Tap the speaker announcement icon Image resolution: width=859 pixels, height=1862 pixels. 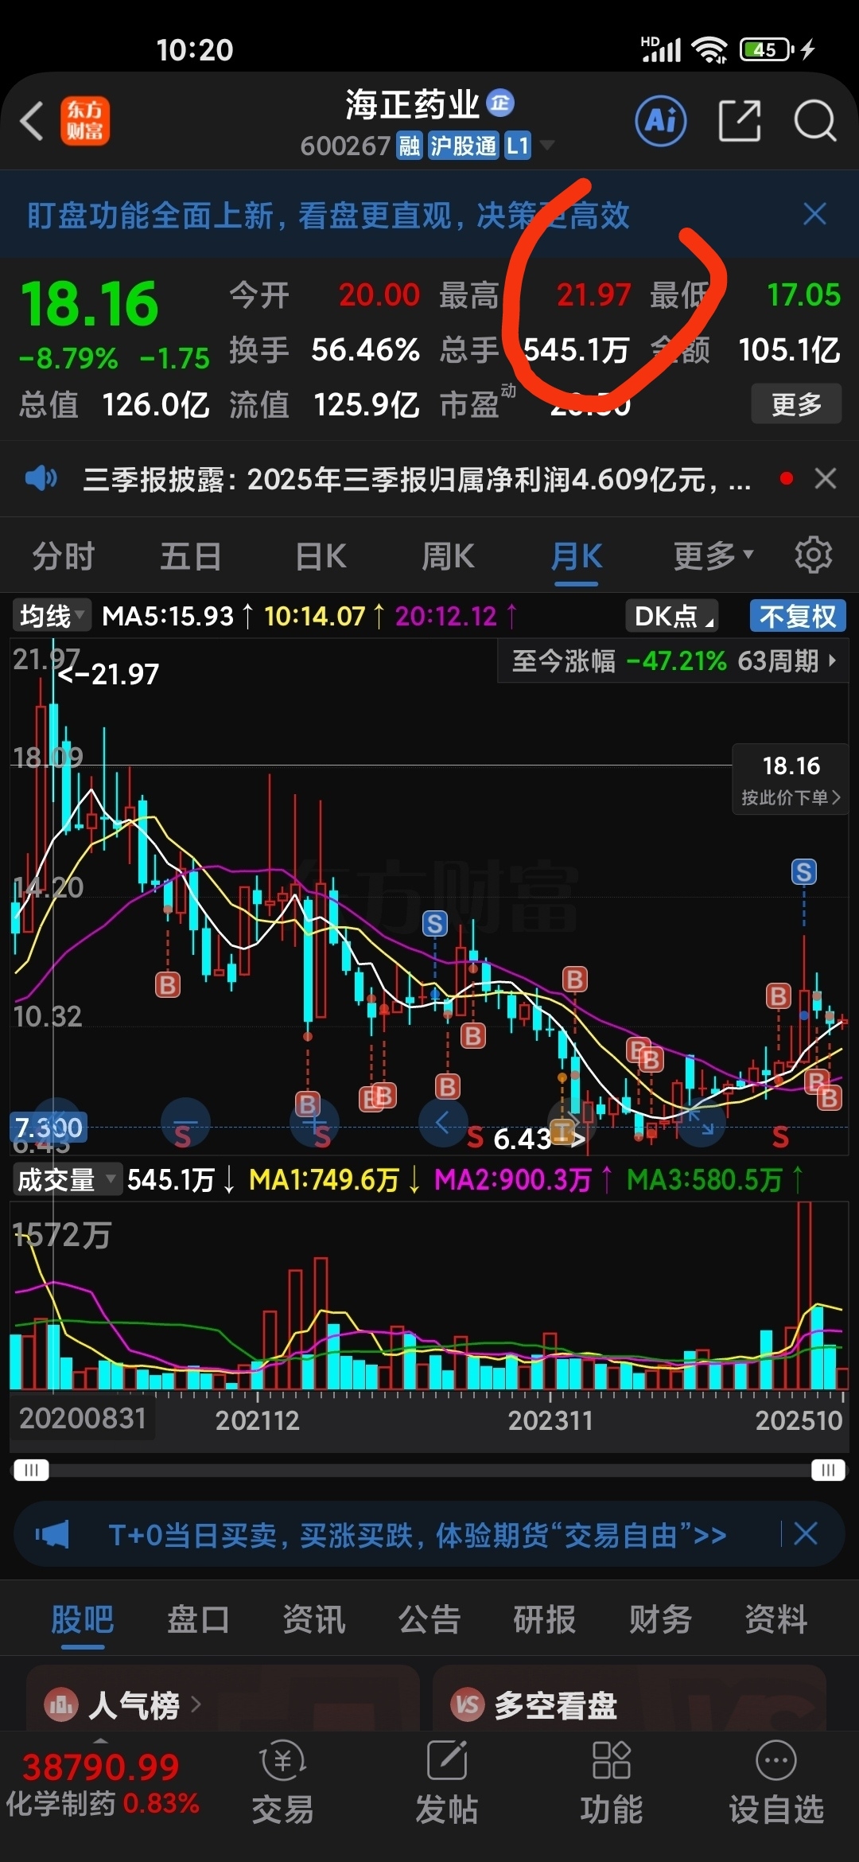pyautogui.click(x=41, y=478)
